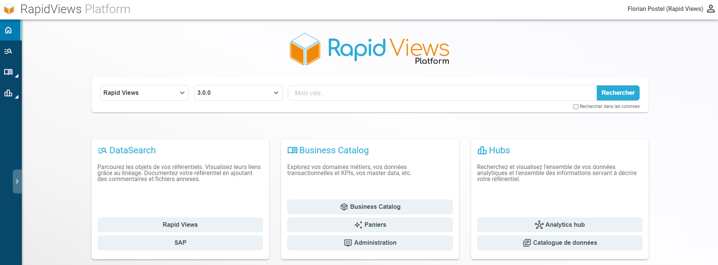Screen dimensions: 718x265
Task: Open the Catalogue de données button
Action: (x=560, y=243)
